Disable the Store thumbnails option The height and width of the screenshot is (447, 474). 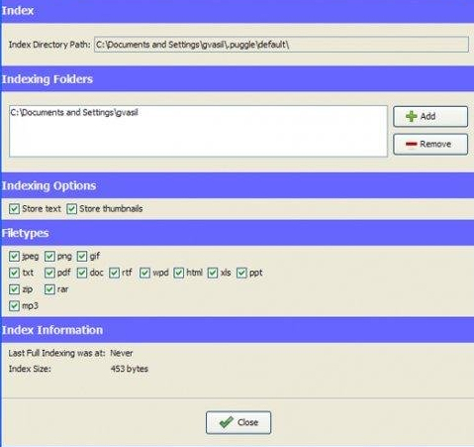[x=71, y=209]
